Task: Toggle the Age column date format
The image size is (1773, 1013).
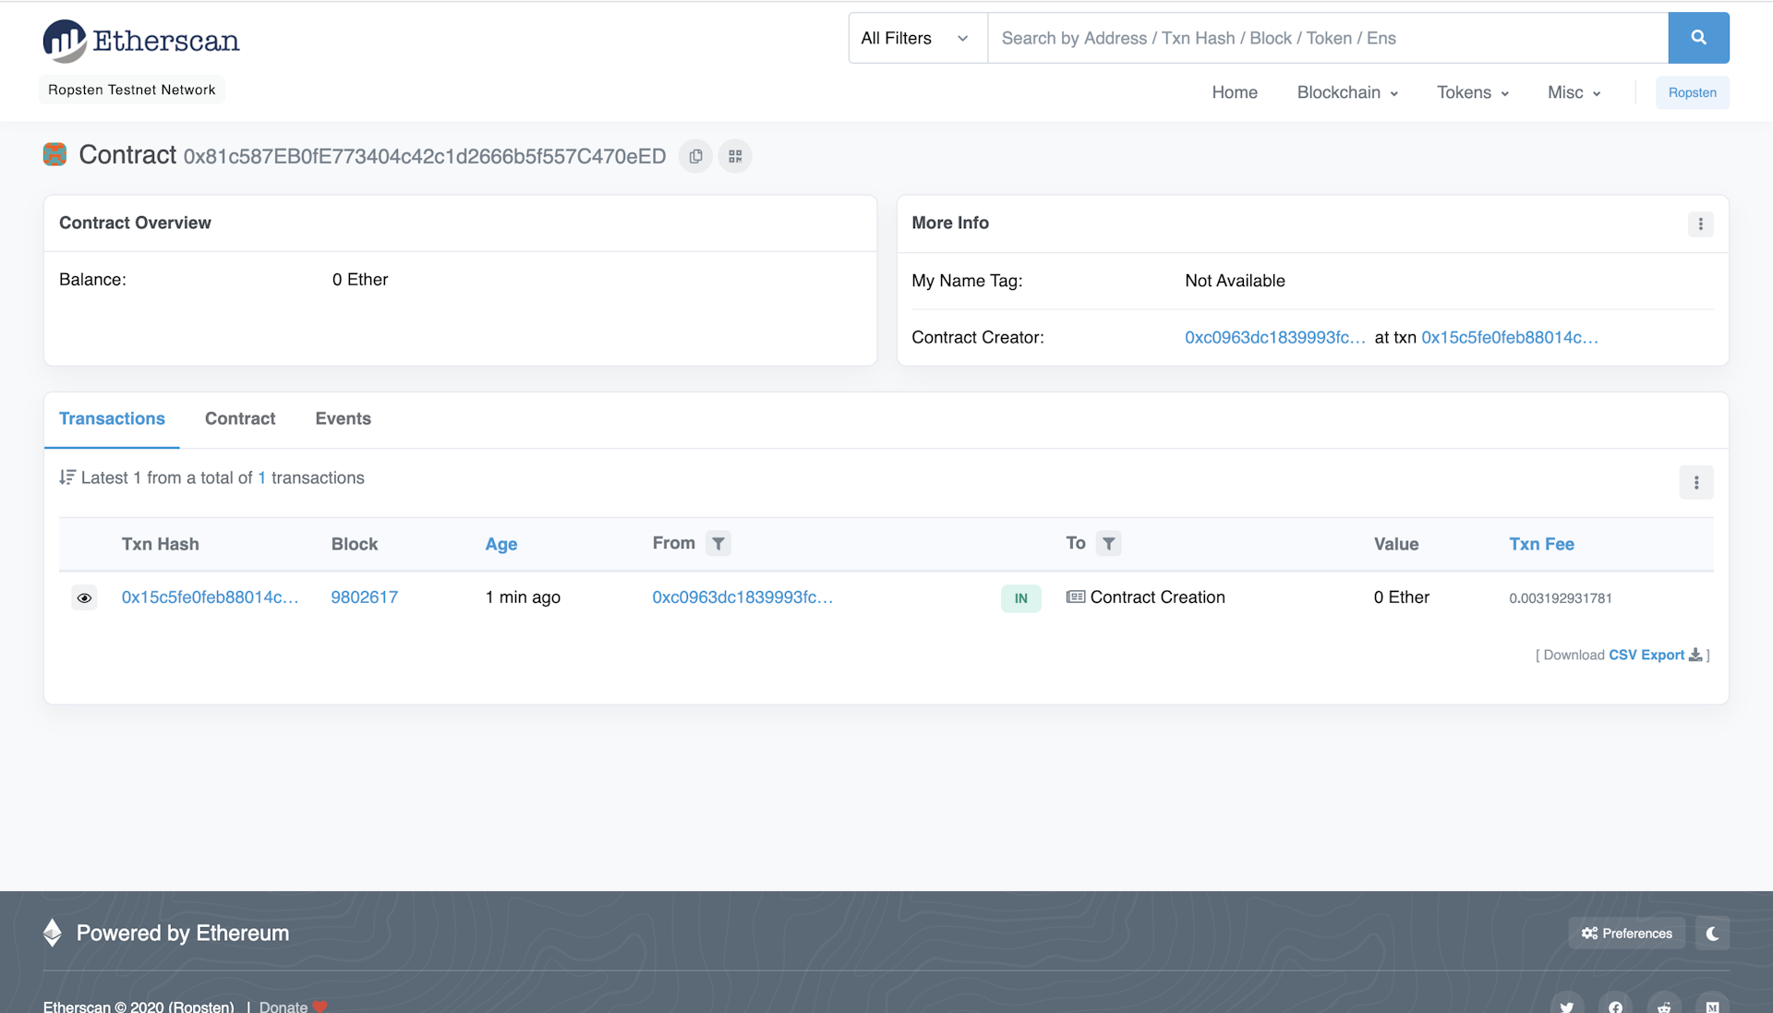Action: coord(501,544)
